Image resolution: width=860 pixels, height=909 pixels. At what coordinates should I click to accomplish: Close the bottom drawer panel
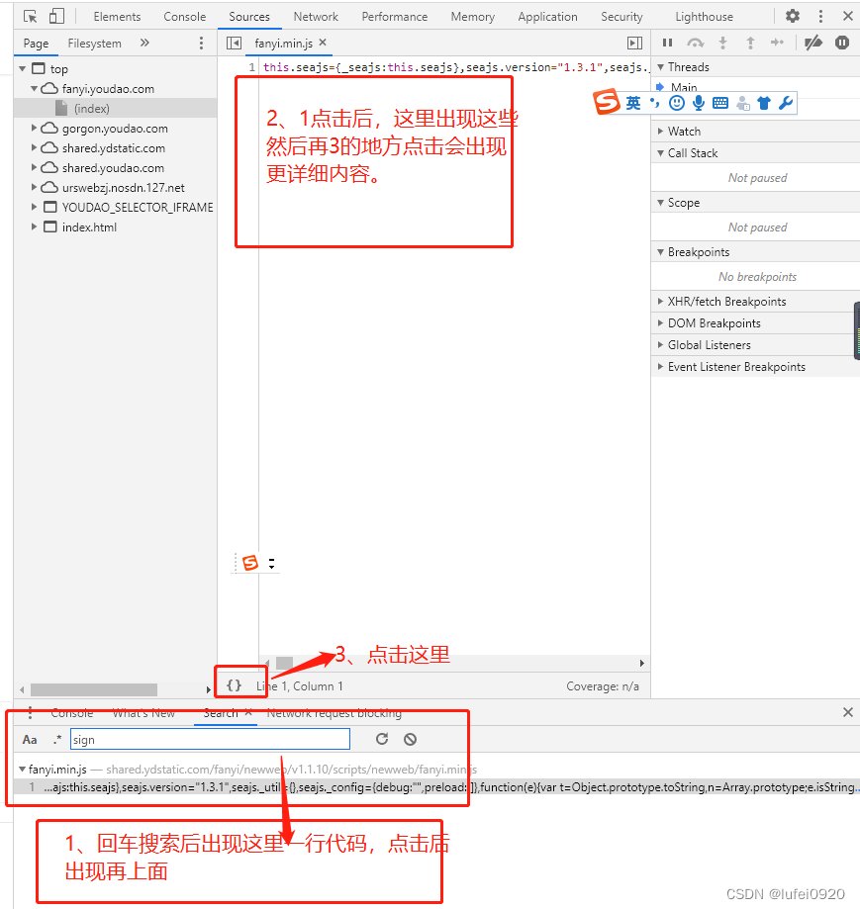(847, 712)
